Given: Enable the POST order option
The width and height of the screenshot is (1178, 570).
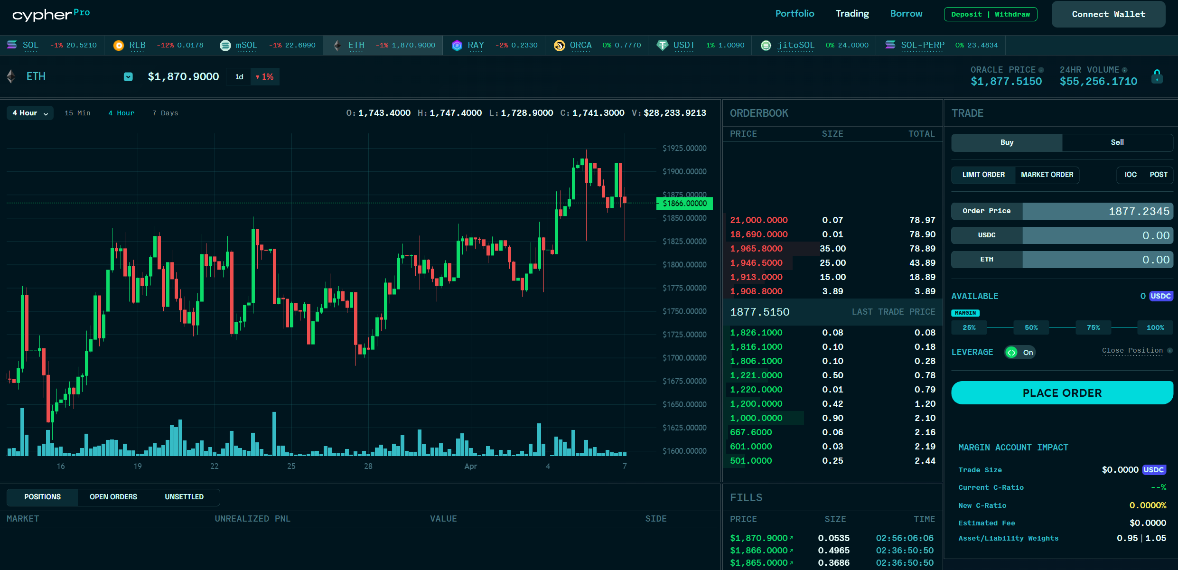Looking at the screenshot, I should point(1158,175).
